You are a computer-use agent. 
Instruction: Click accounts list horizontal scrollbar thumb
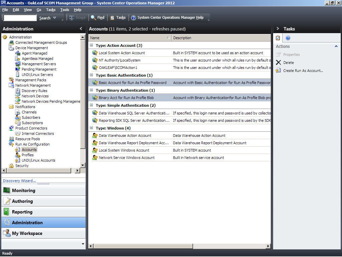tap(144, 246)
